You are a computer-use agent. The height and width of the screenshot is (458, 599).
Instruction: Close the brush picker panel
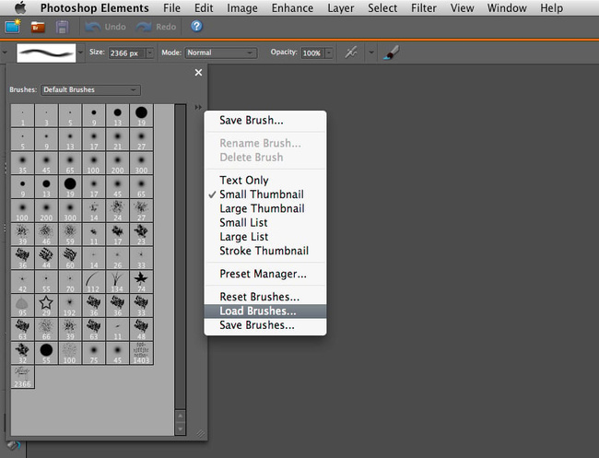coord(198,72)
